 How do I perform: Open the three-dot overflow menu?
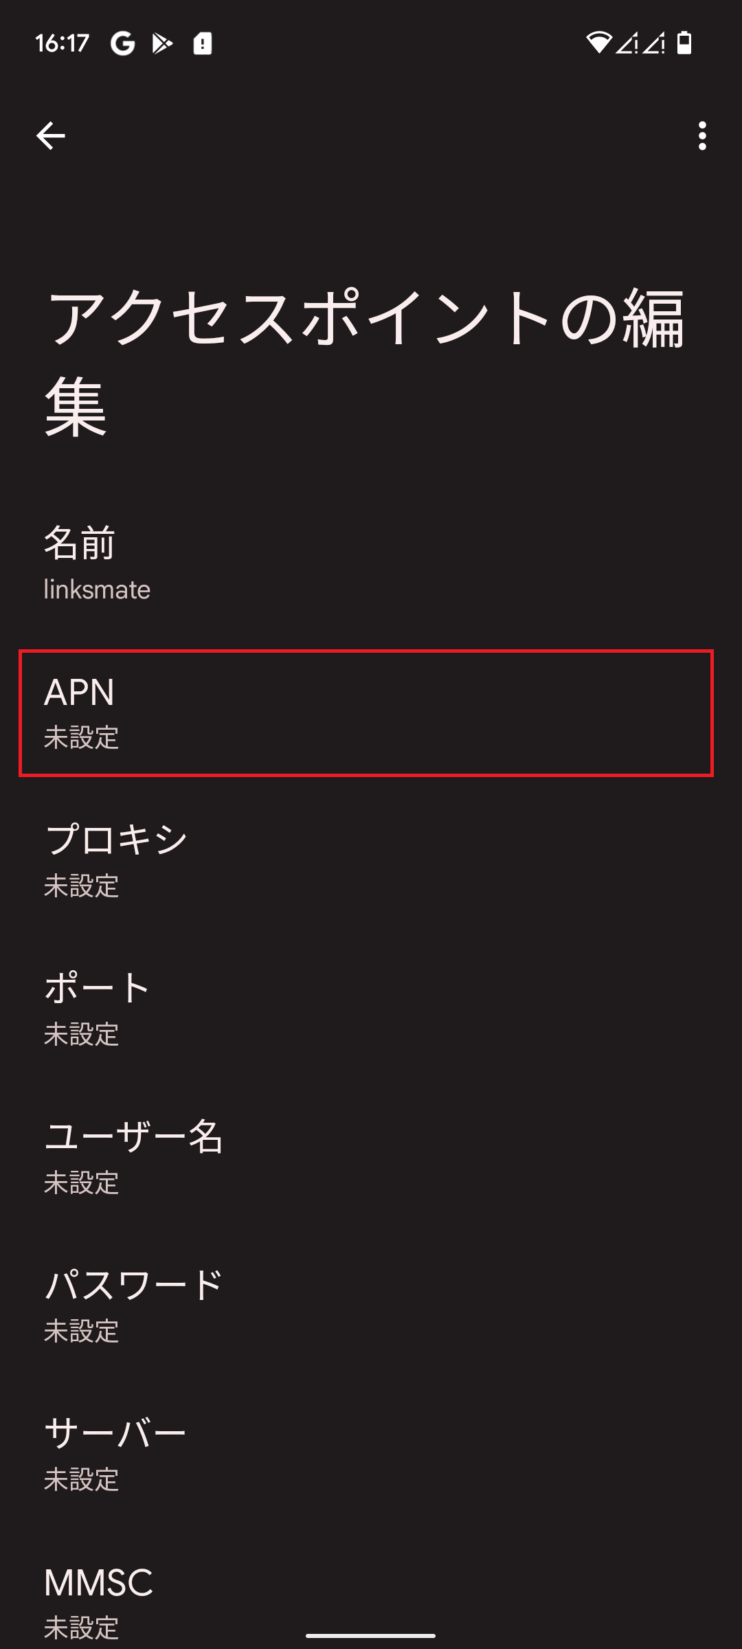[701, 135]
